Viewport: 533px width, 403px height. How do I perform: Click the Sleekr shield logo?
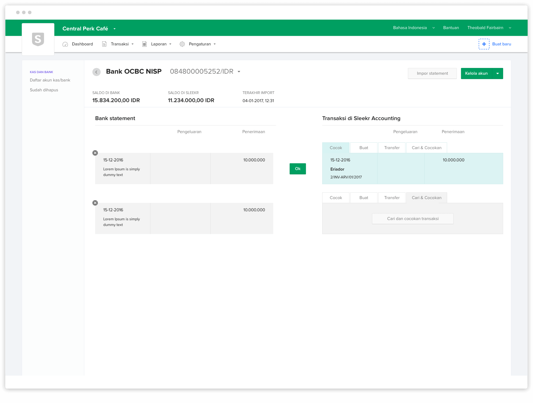38,39
